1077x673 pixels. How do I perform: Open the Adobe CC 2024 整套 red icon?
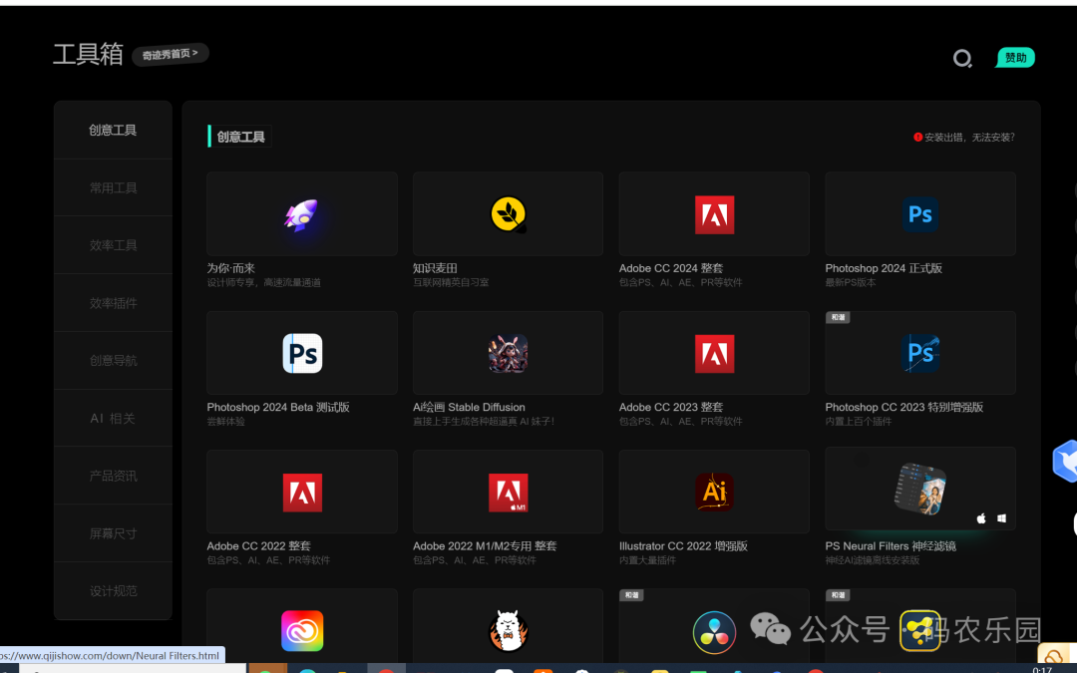(714, 215)
